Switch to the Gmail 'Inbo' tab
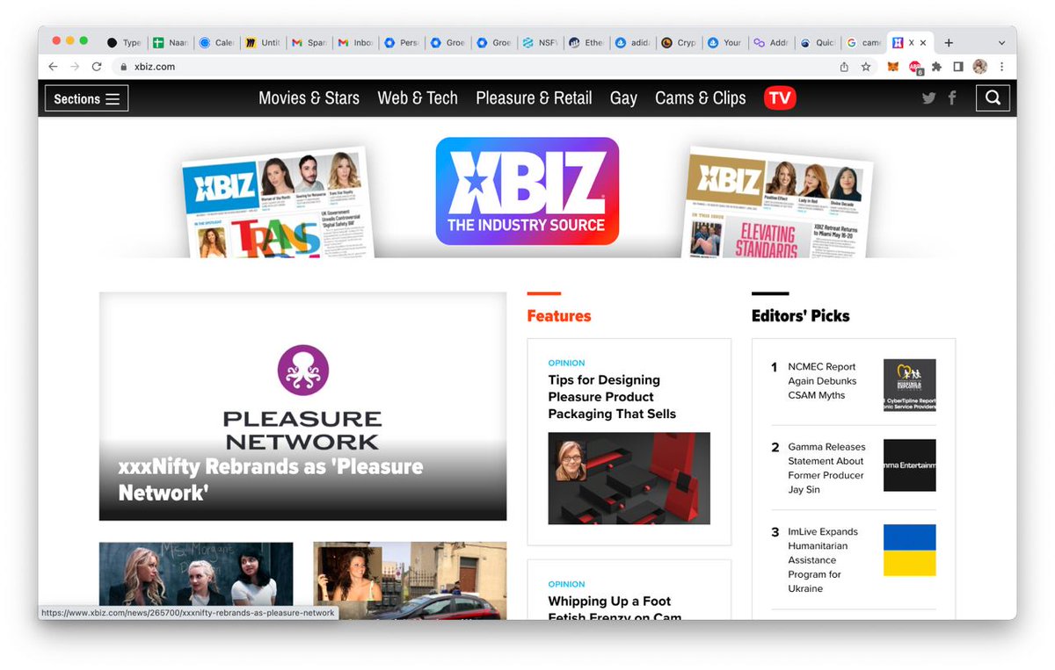The width and height of the screenshot is (1055, 670). point(356,42)
